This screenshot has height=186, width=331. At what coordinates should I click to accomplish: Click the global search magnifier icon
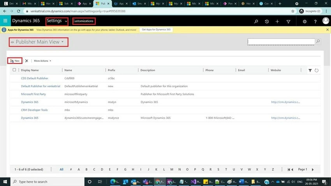pyautogui.click(x=256, y=21)
